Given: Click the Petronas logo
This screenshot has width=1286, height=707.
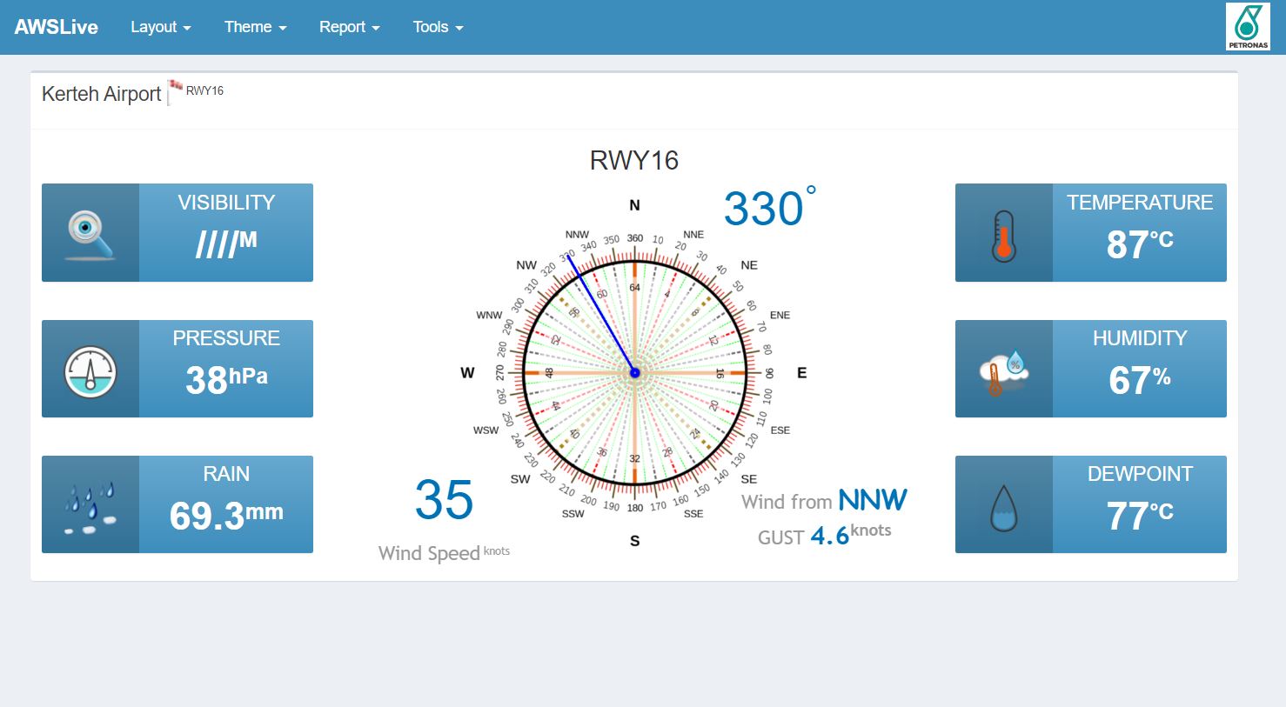Looking at the screenshot, I should click(x=1248, y=27).
